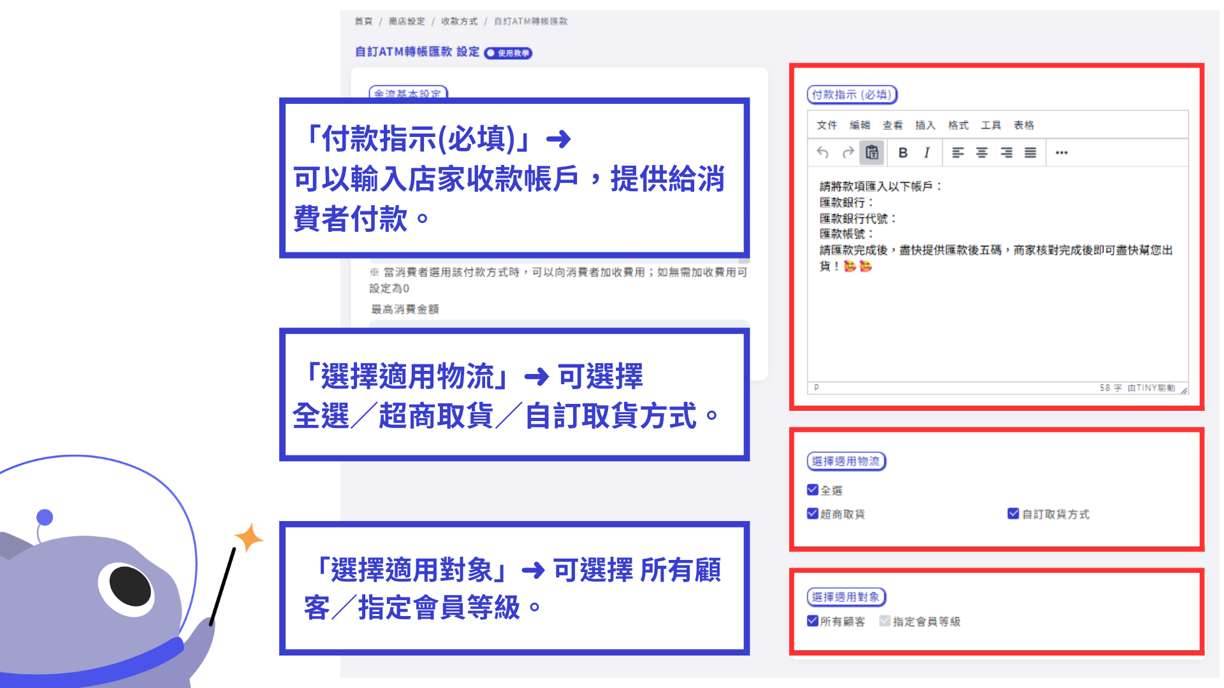
Task: Open the 格式 menu
Action: pyautogui.click(x=958, y=125)
